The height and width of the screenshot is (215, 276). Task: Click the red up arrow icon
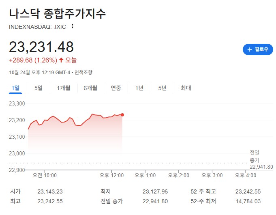point(61,60)
